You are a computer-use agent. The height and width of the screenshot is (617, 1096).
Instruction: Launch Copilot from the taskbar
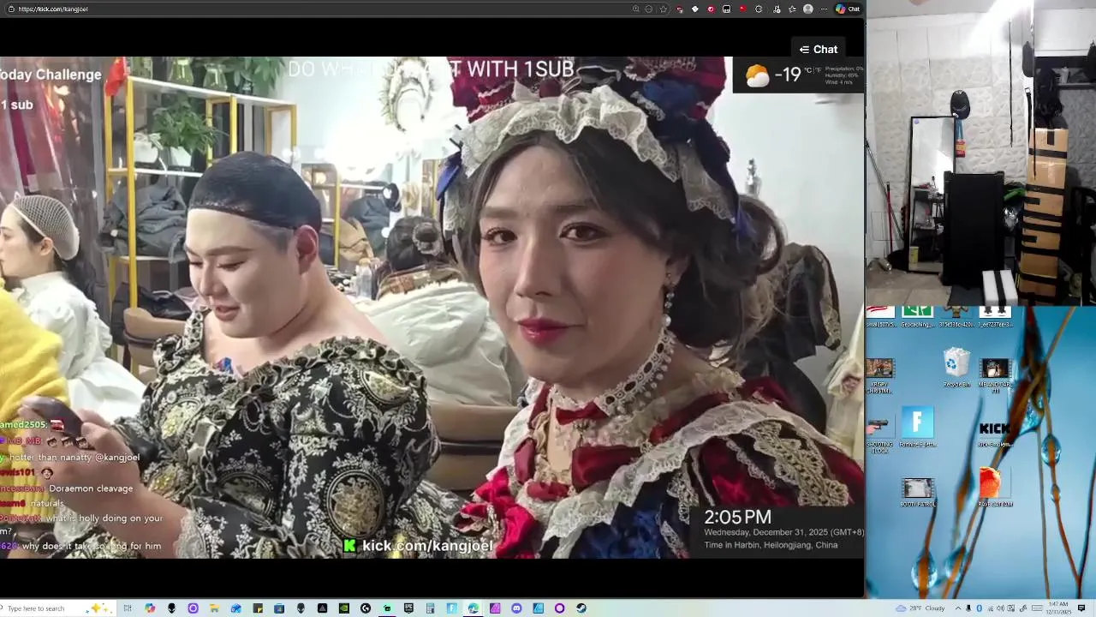pyautogui.click(x=150, y=608)
